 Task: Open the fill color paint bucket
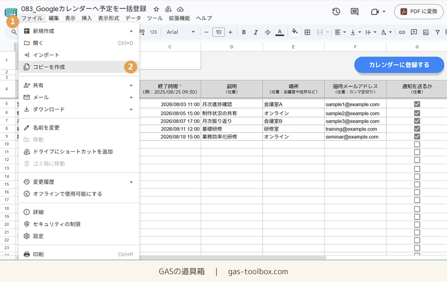pyautogui.click(x=295, y=32)
